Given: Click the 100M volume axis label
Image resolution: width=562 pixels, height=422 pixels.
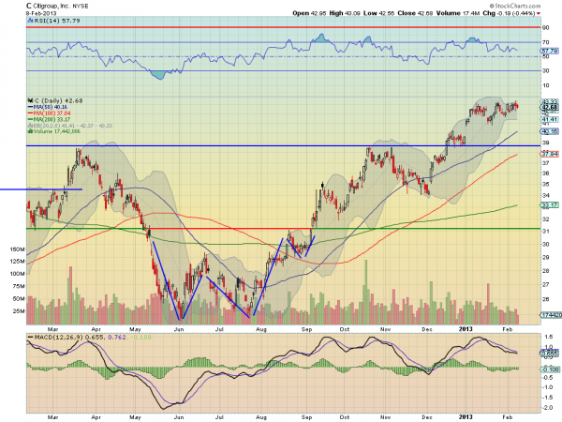Looking at the screenshot, I should point(17,274).
